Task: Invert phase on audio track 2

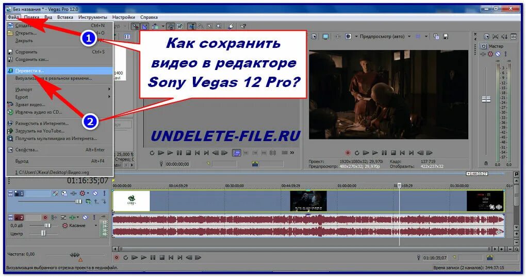Action: click(54, 217)
